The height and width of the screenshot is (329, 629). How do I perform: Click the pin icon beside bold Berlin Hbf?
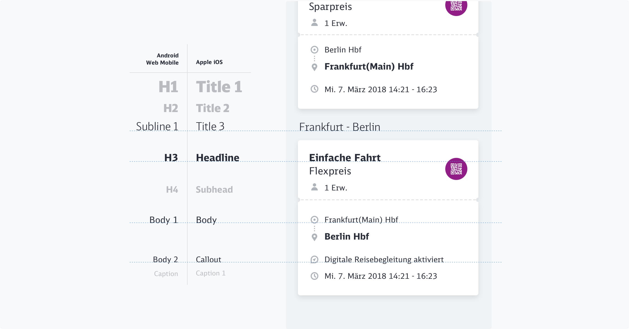point(314,237)
